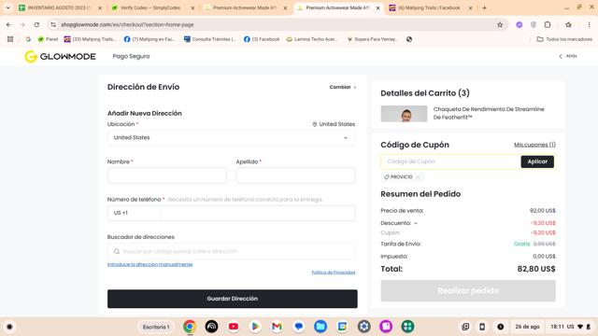598x336 pixels.
Task: Open the ChromeOS launcher button
Action: click(9, 327)
